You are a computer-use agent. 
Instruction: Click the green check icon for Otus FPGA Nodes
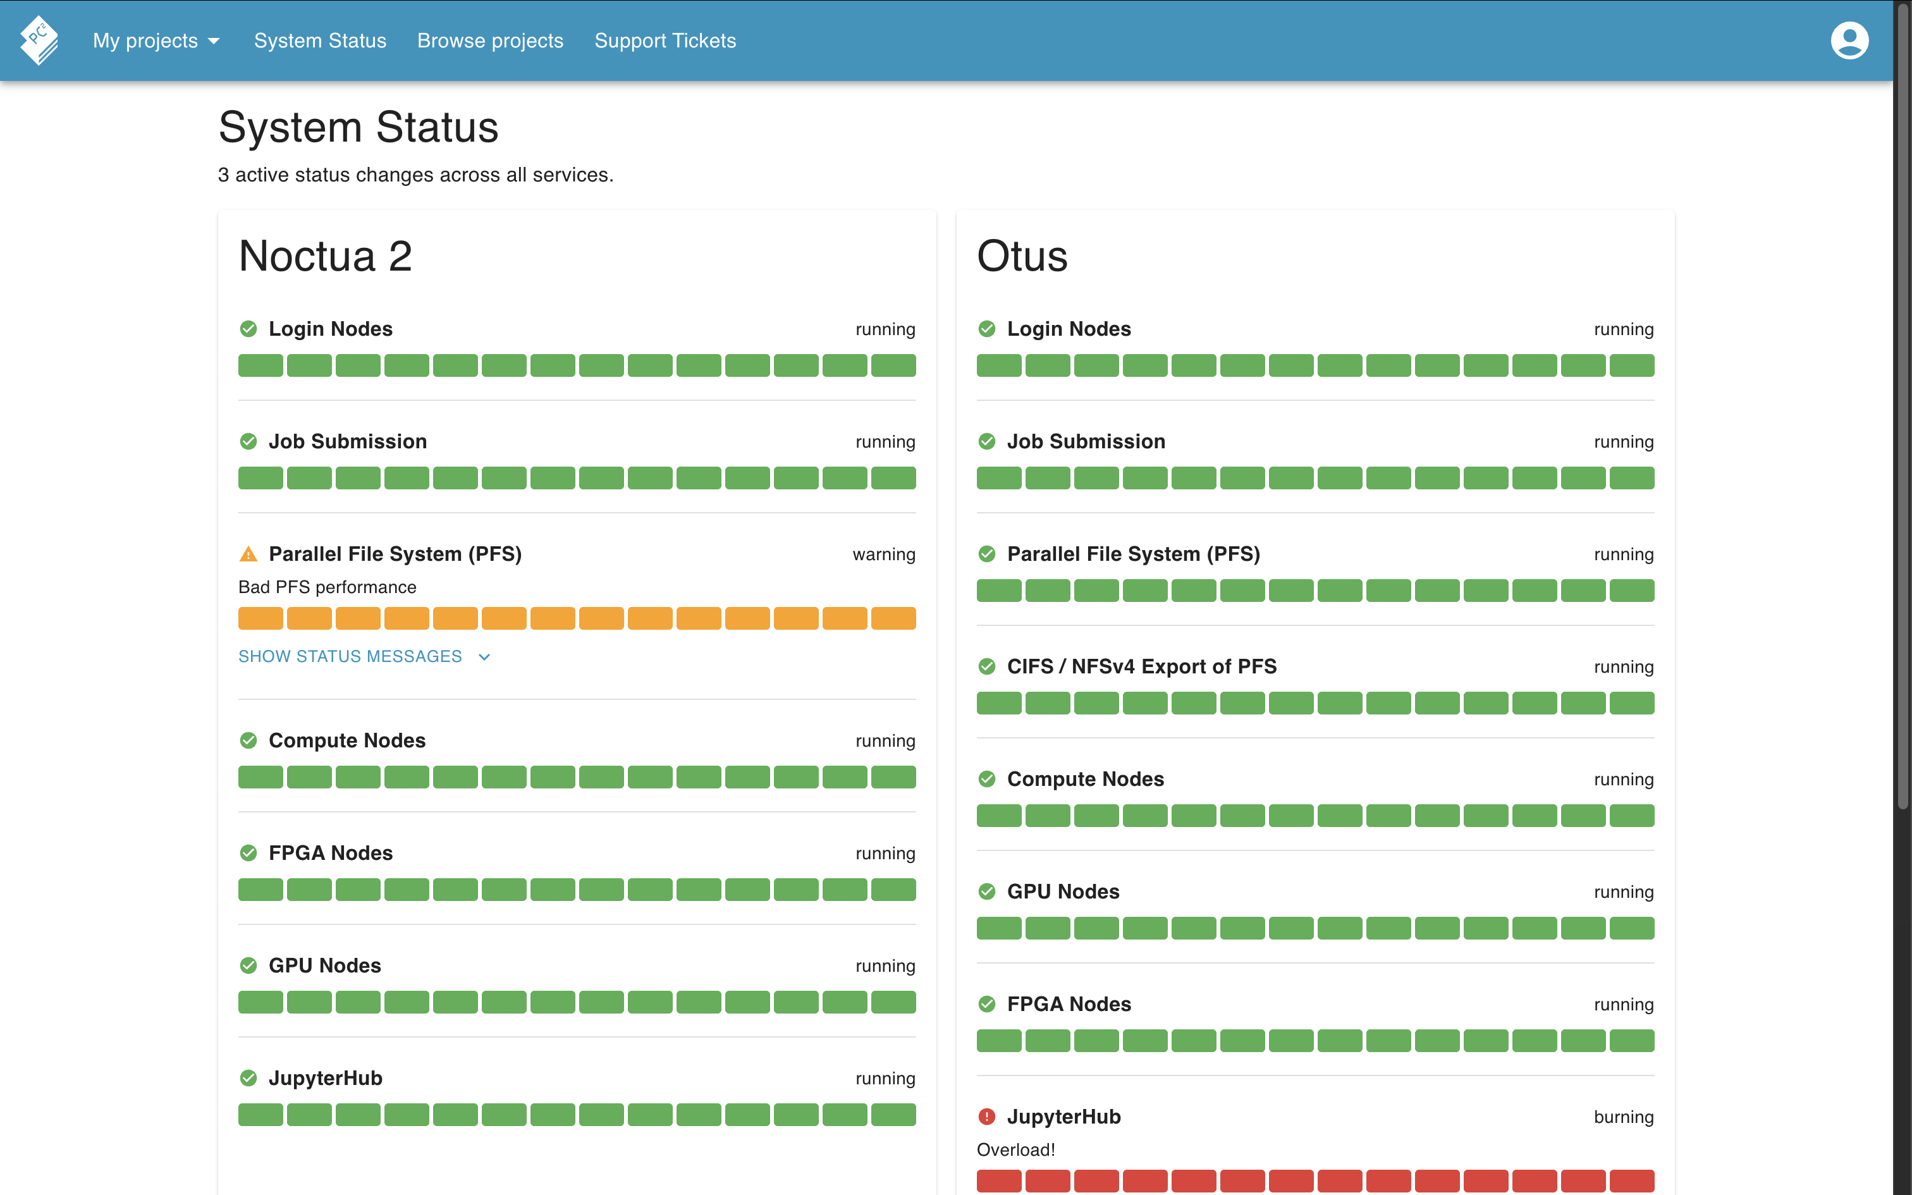(x=986, y=1005)
